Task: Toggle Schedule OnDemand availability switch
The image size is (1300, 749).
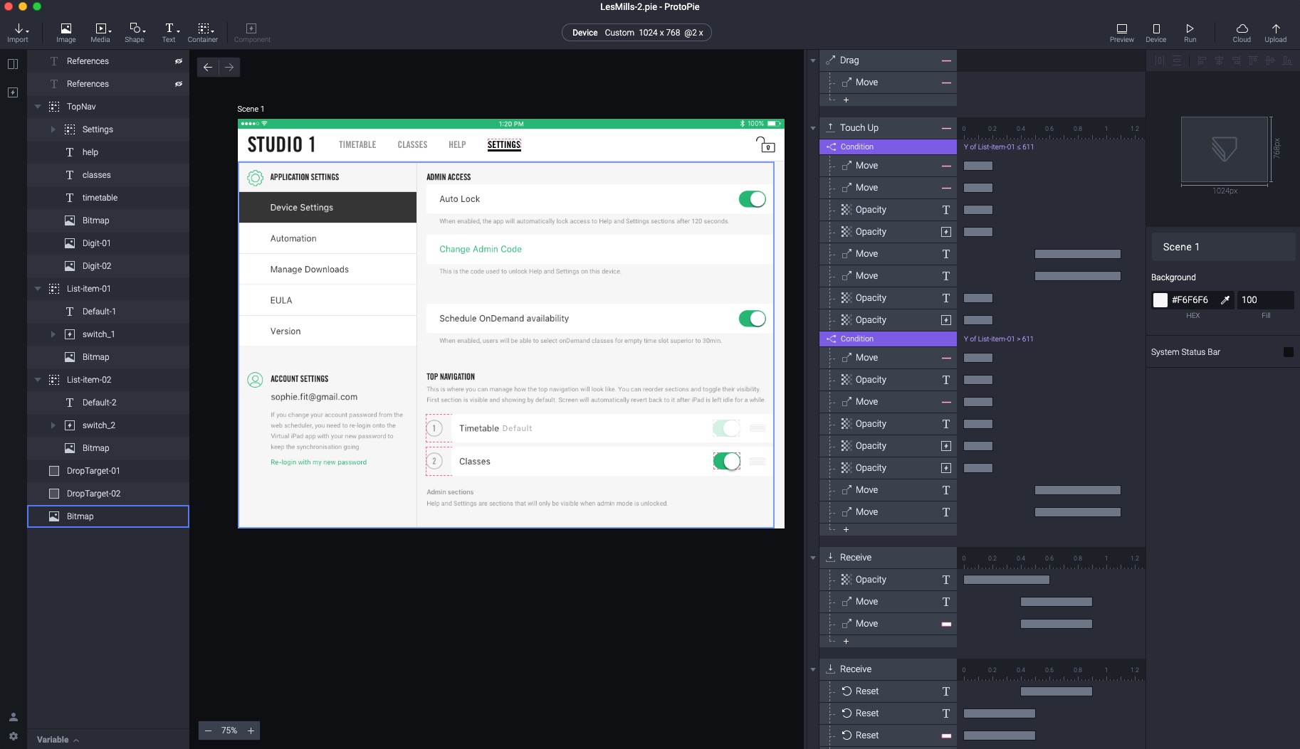Action: [x=752, y=319]
